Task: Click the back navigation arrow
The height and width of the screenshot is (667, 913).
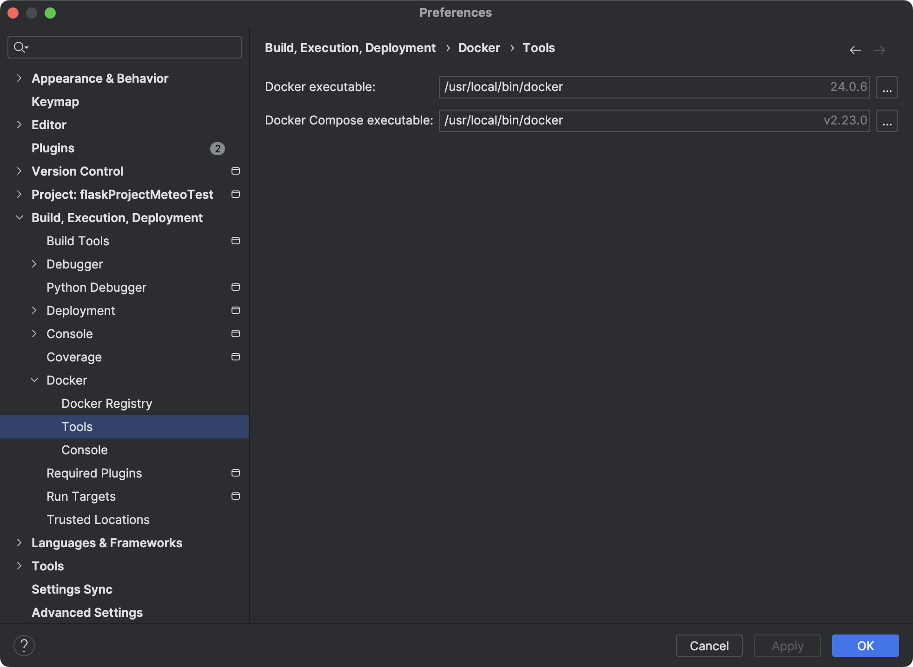Action: [855, 50]
